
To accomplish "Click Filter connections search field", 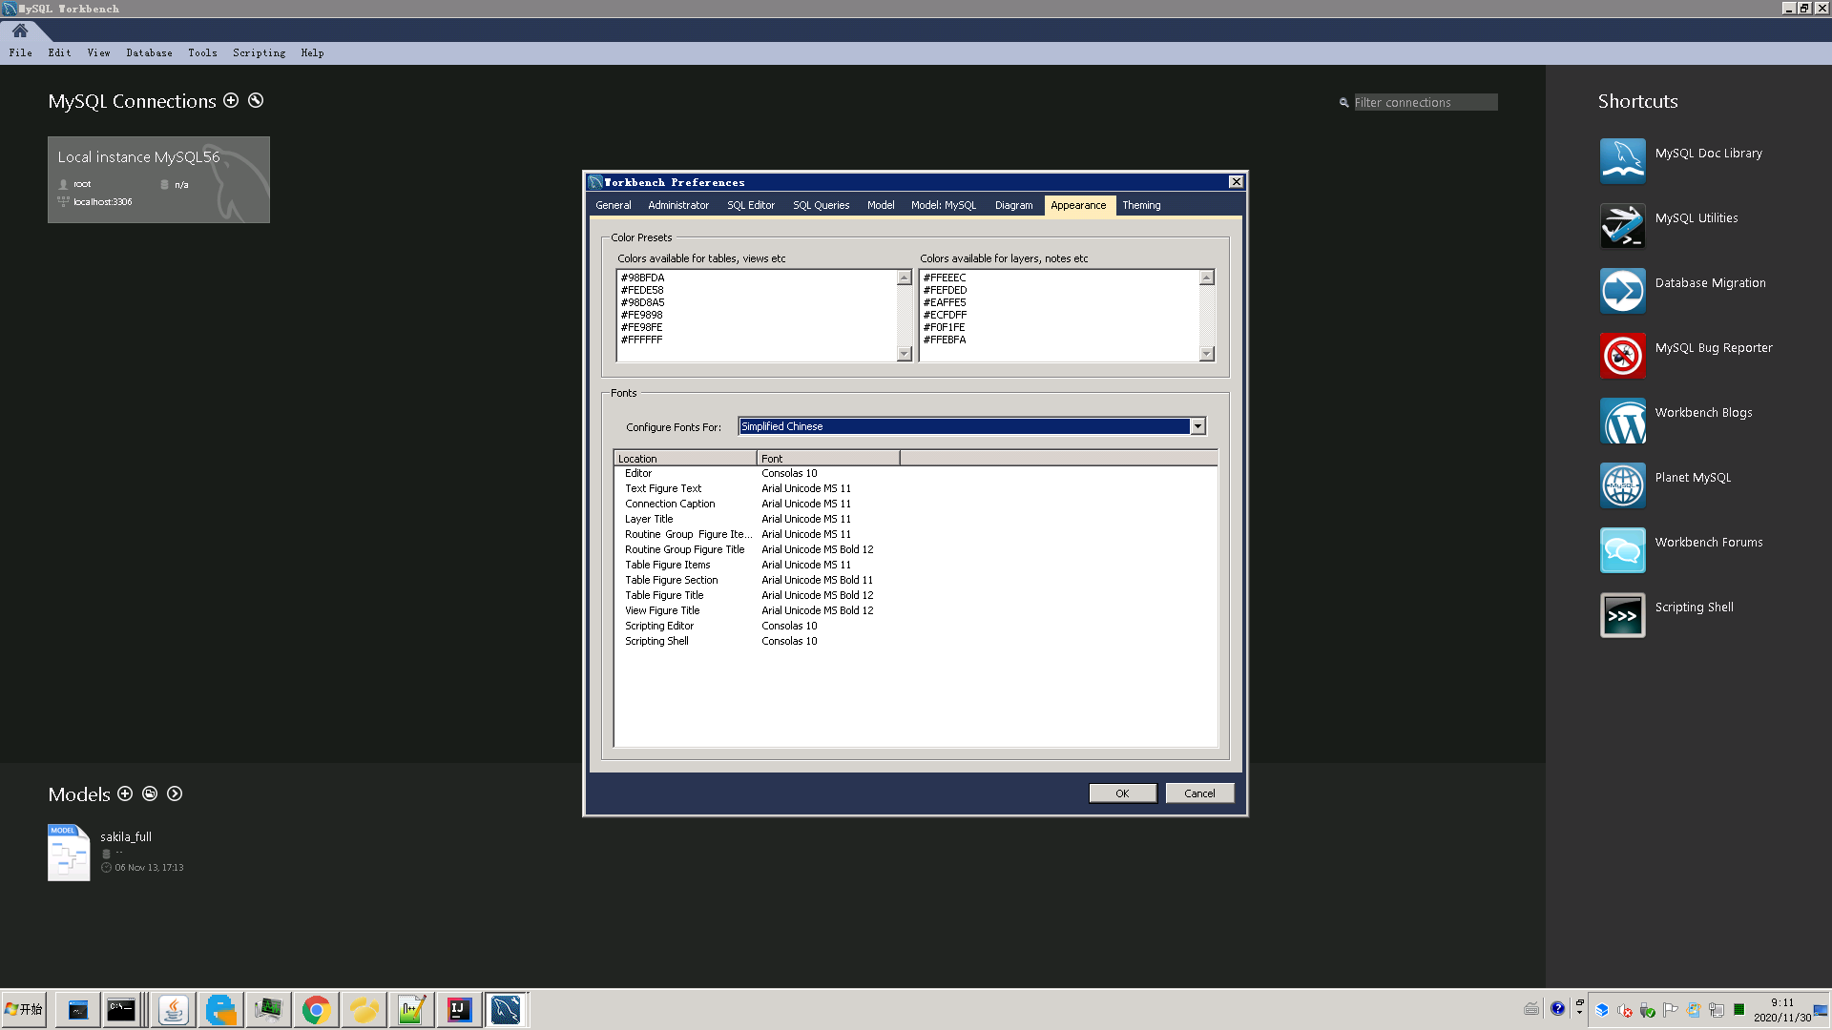I will pyautogui.click(x=1426, y=102).
